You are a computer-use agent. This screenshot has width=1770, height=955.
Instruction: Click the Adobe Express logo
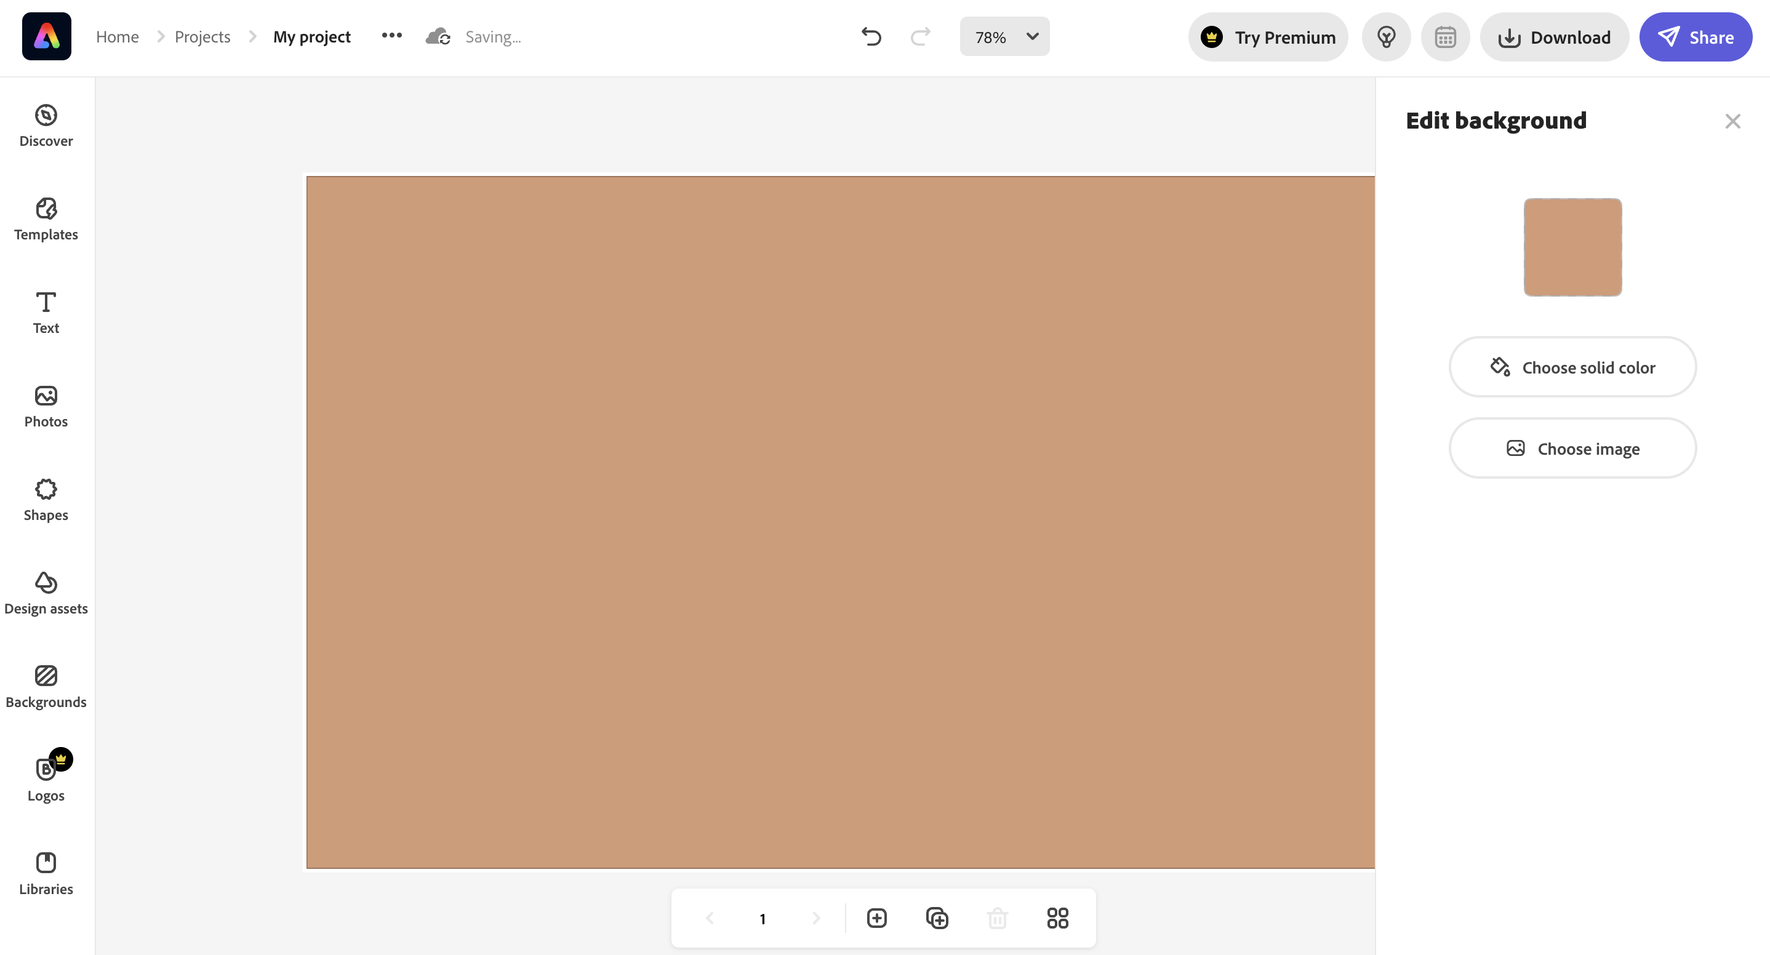point(46,36)
